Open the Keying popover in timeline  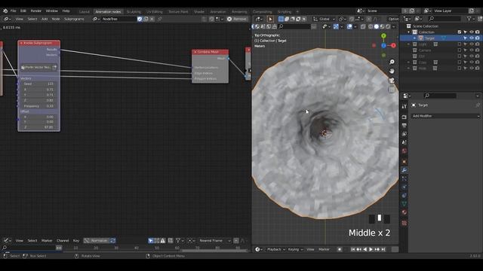click(x=295, y=249)
